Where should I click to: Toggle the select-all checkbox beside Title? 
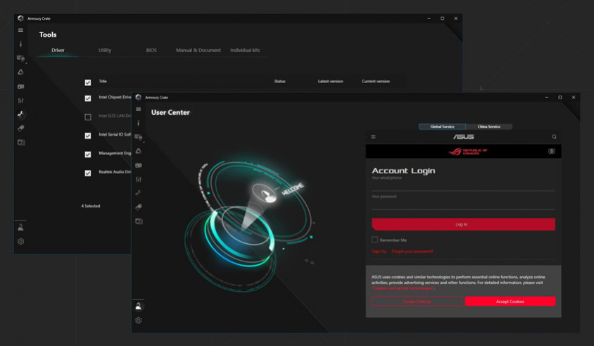(88, 82)
